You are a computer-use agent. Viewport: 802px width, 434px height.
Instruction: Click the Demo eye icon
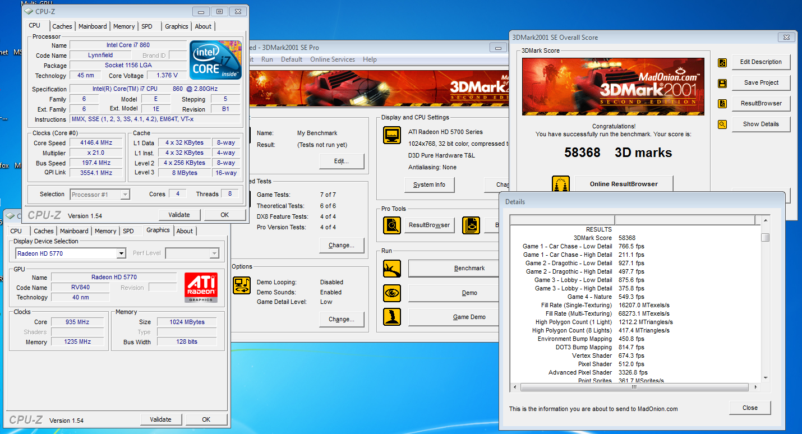(392, 293)
